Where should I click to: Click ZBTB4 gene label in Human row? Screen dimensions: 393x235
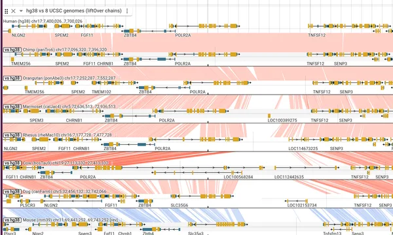tap(130, 35)
